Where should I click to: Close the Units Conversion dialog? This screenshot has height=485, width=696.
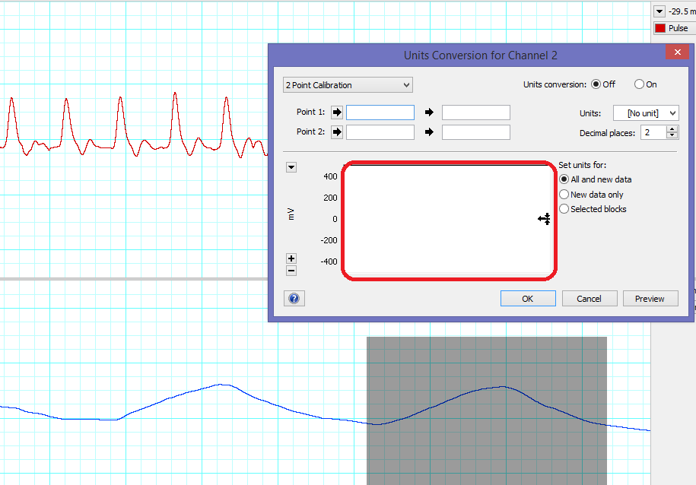(x=675, y=52)
